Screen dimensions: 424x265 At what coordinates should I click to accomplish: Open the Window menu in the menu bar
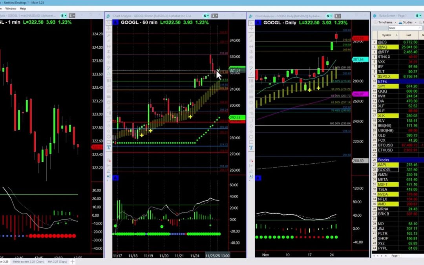point(10,8)
